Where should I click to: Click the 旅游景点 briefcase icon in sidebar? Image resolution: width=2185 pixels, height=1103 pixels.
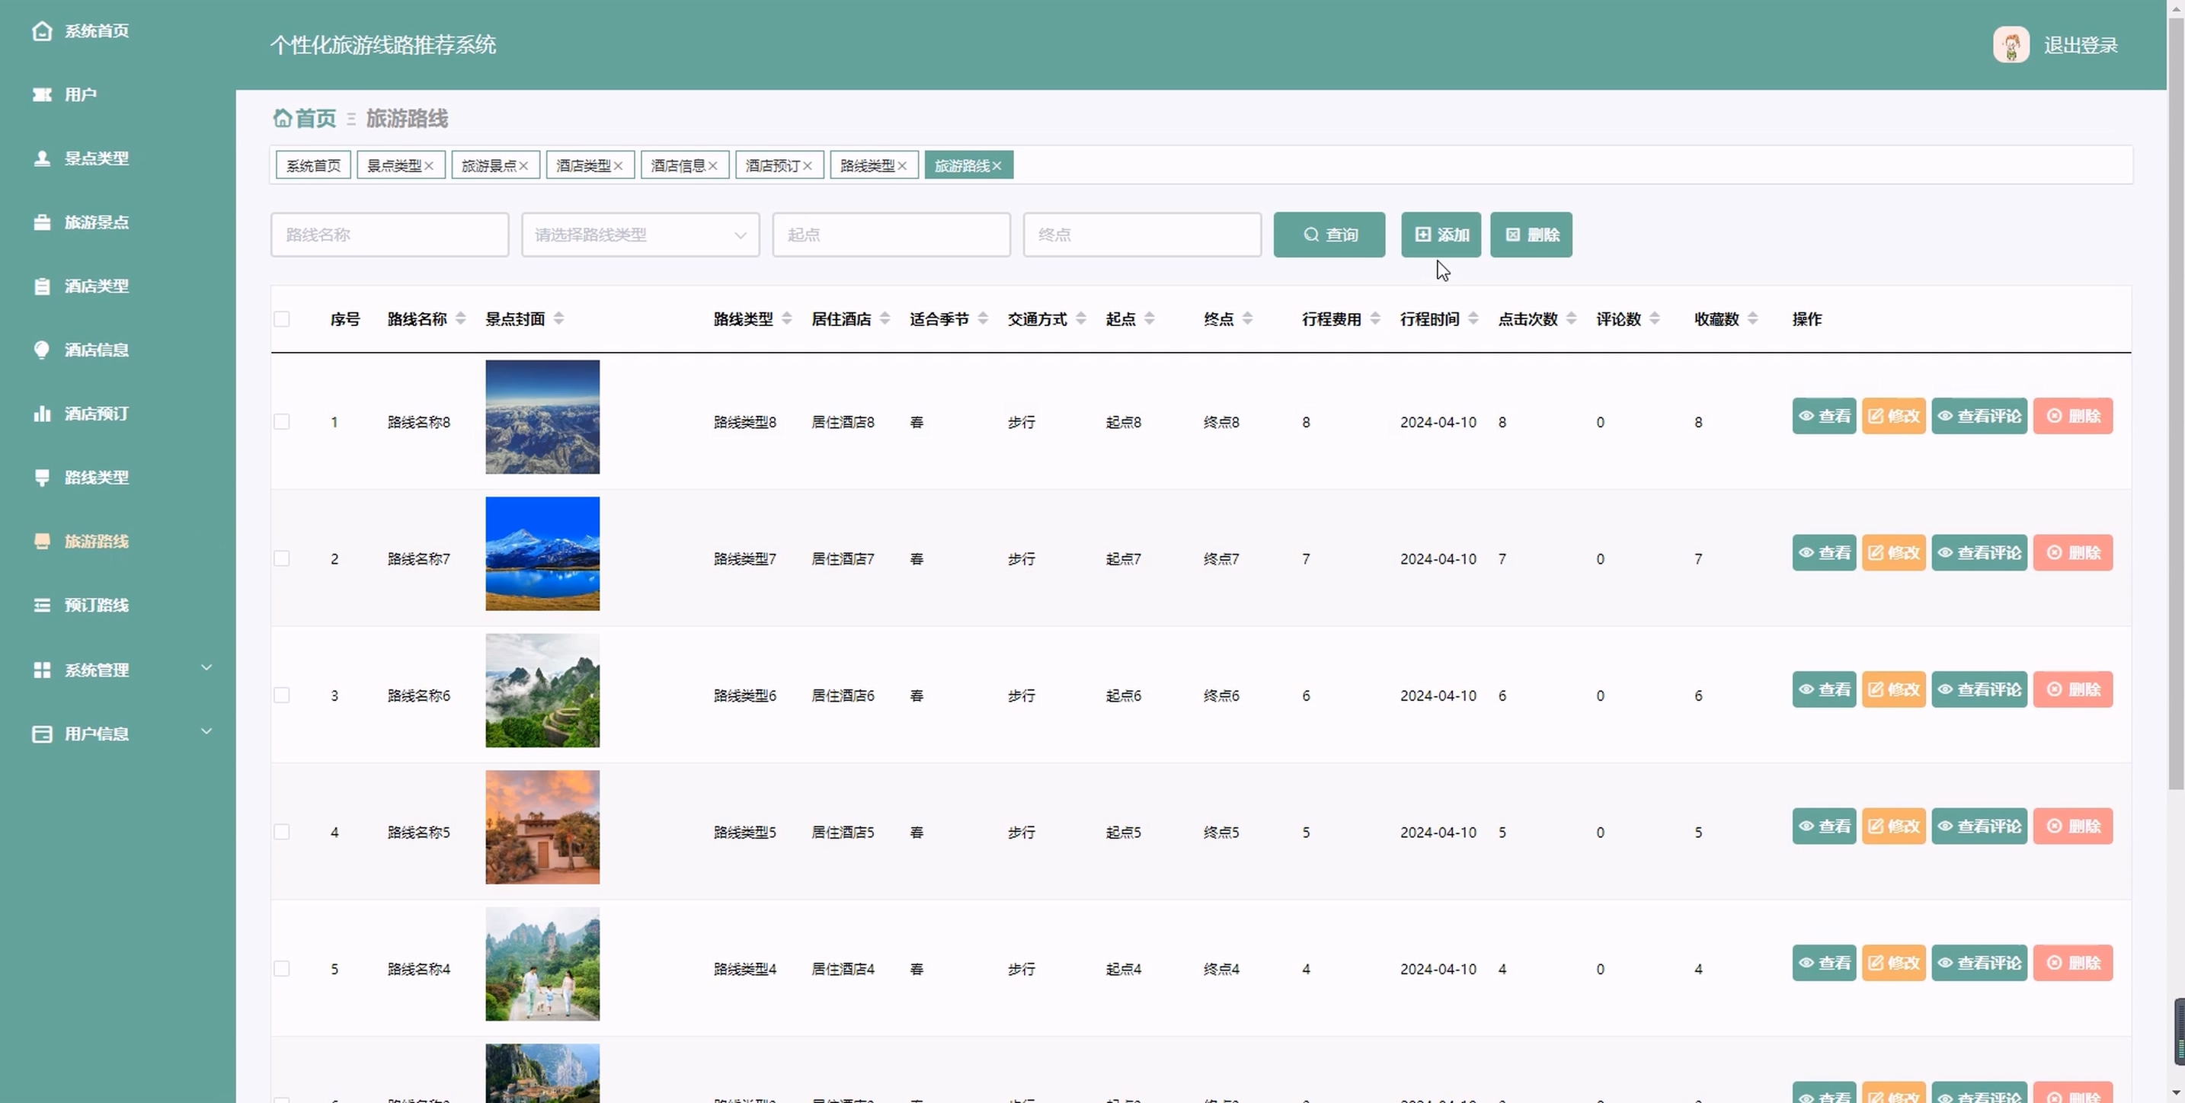tap(42, 222)
